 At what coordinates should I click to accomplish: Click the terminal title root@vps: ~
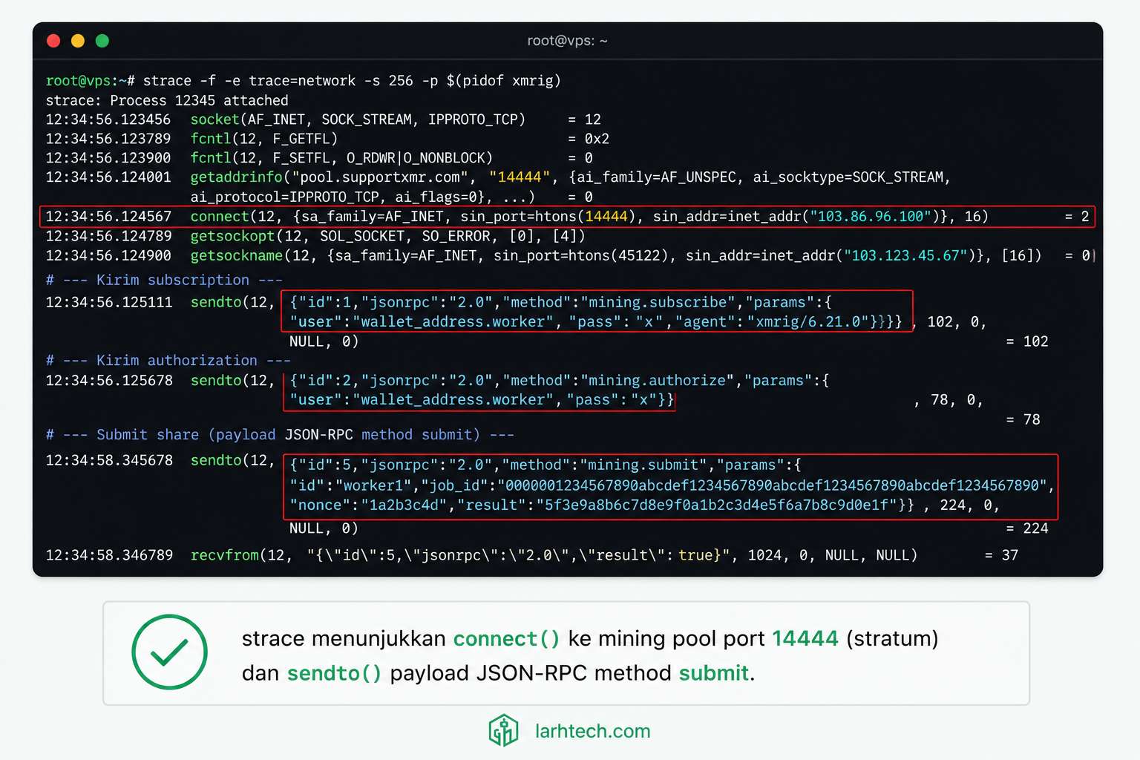coord(567,41)
